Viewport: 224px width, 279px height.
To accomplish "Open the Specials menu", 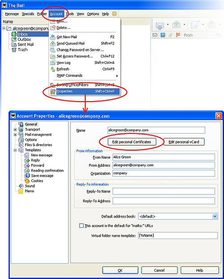I will click(x=28, y=14).
